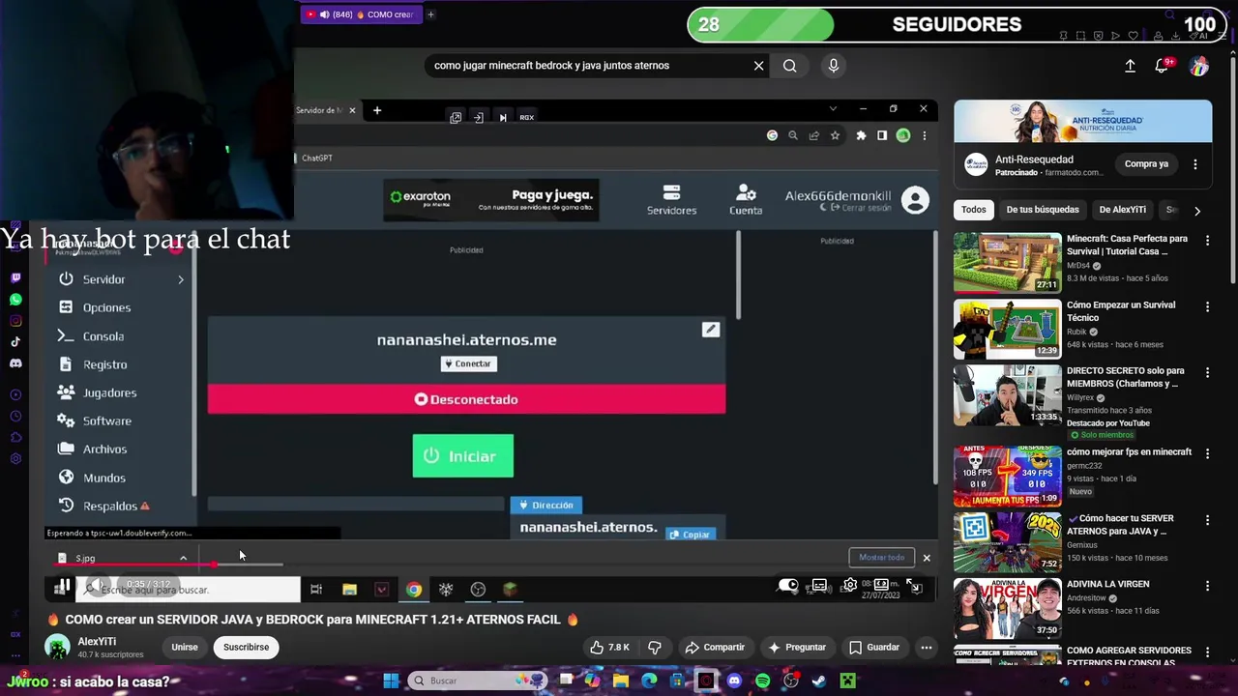Toggle subtitles in the video player

[819, 586]
